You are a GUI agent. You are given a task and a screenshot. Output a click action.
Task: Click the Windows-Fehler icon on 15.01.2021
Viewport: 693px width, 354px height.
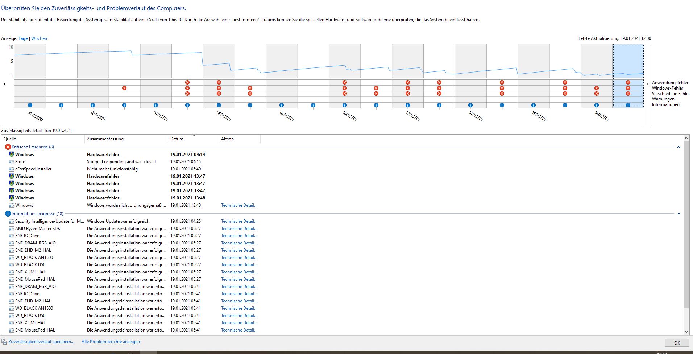click(502, 88)
